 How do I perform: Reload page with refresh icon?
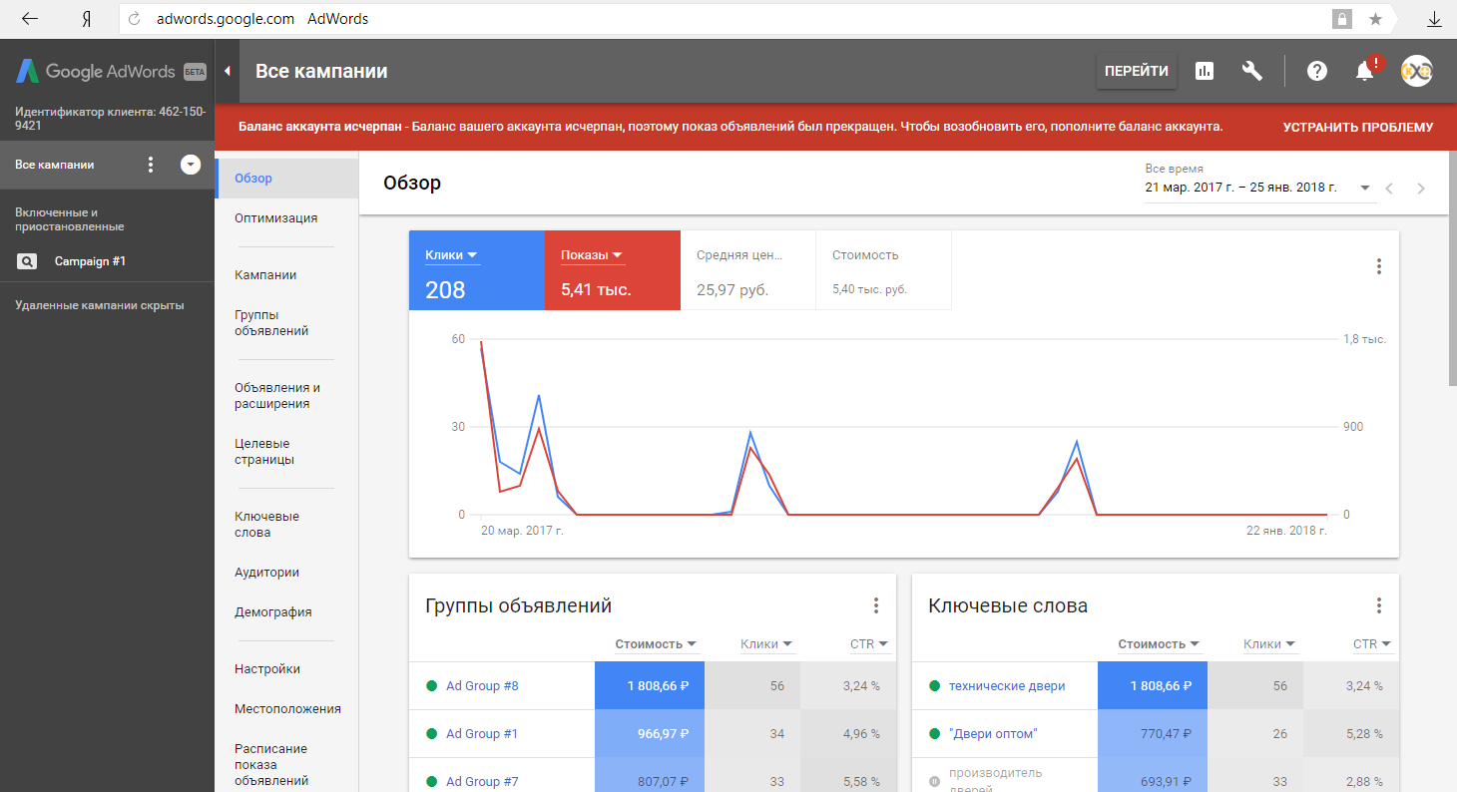[134, 19]
